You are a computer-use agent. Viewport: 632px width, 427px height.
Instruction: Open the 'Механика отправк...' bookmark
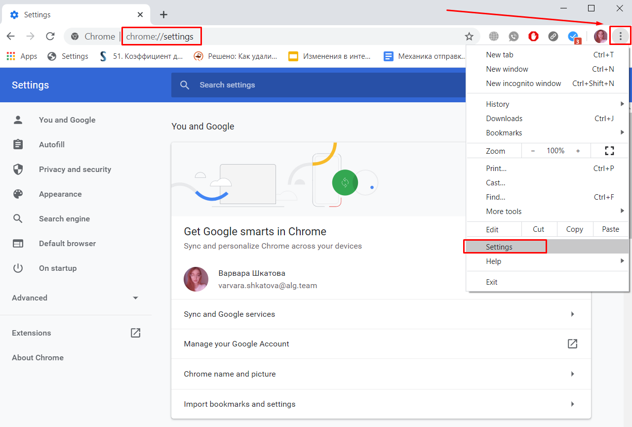pyautogui.click(x=424, y=56)
